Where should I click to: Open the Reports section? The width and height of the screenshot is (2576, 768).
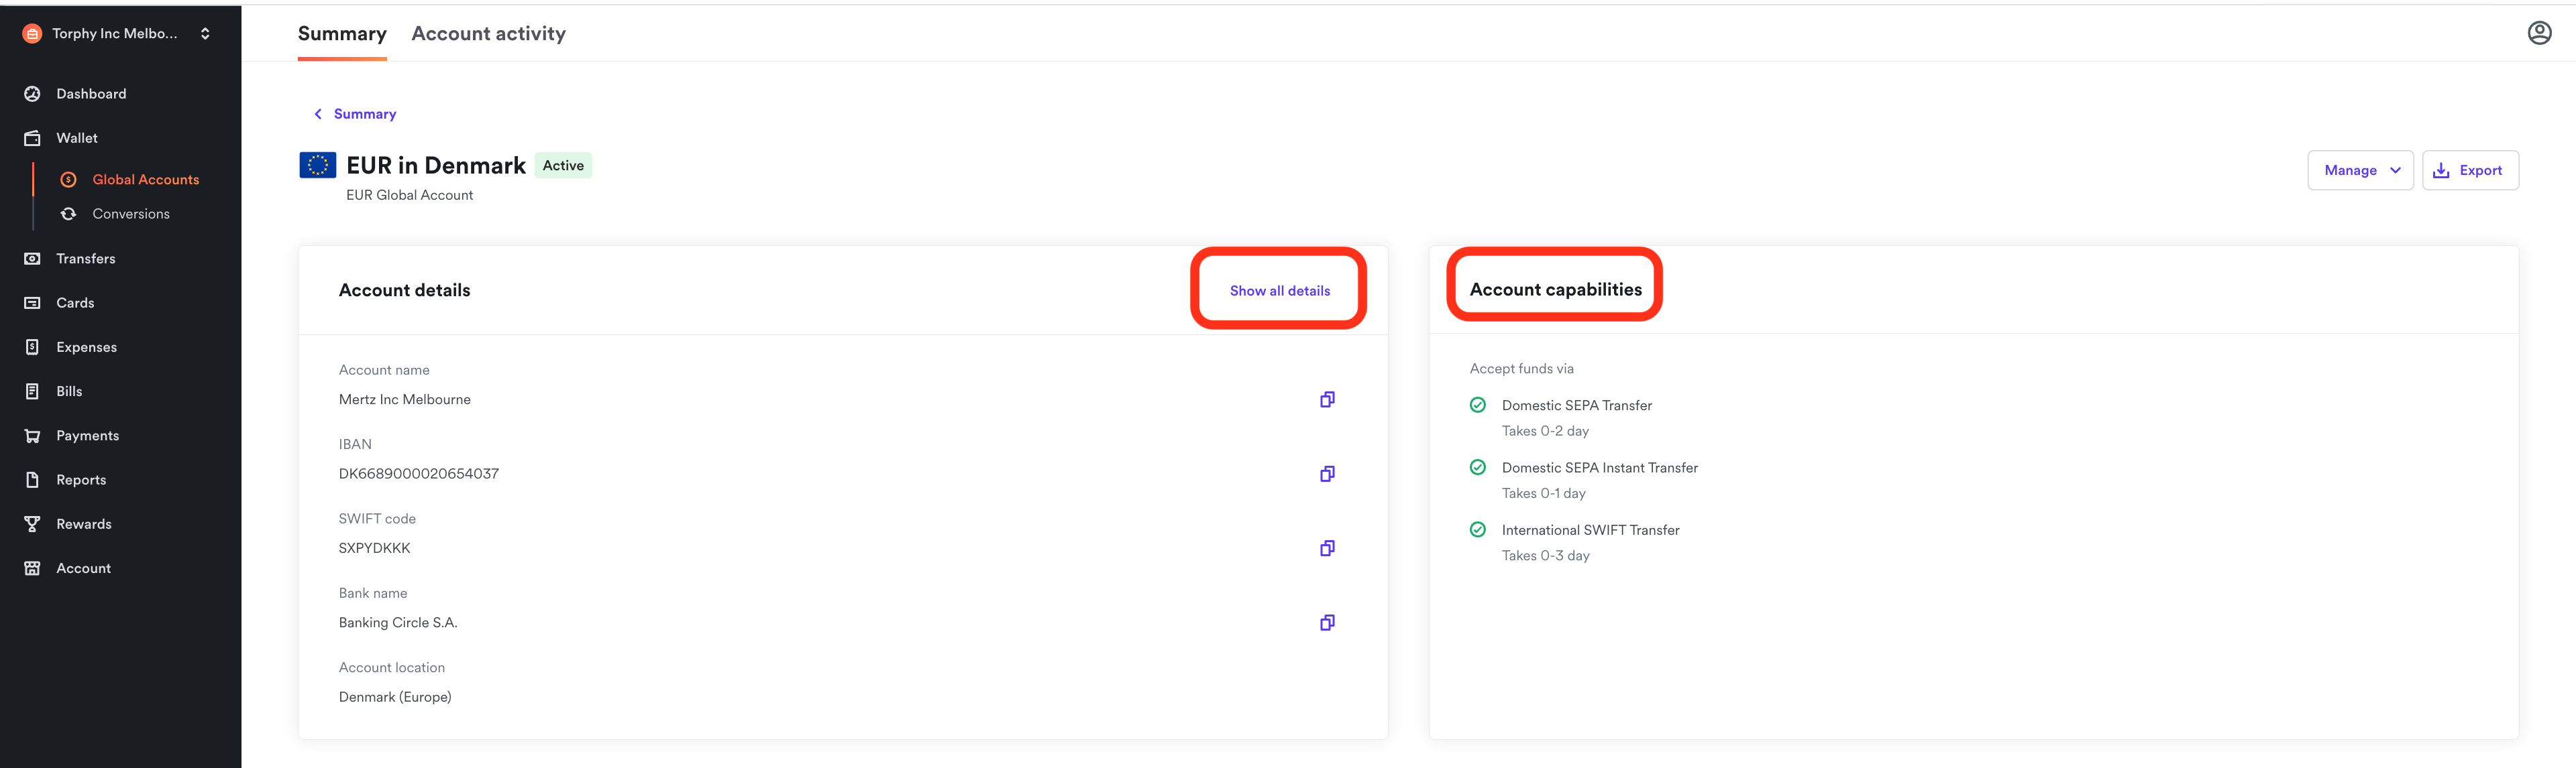(80, 479)
